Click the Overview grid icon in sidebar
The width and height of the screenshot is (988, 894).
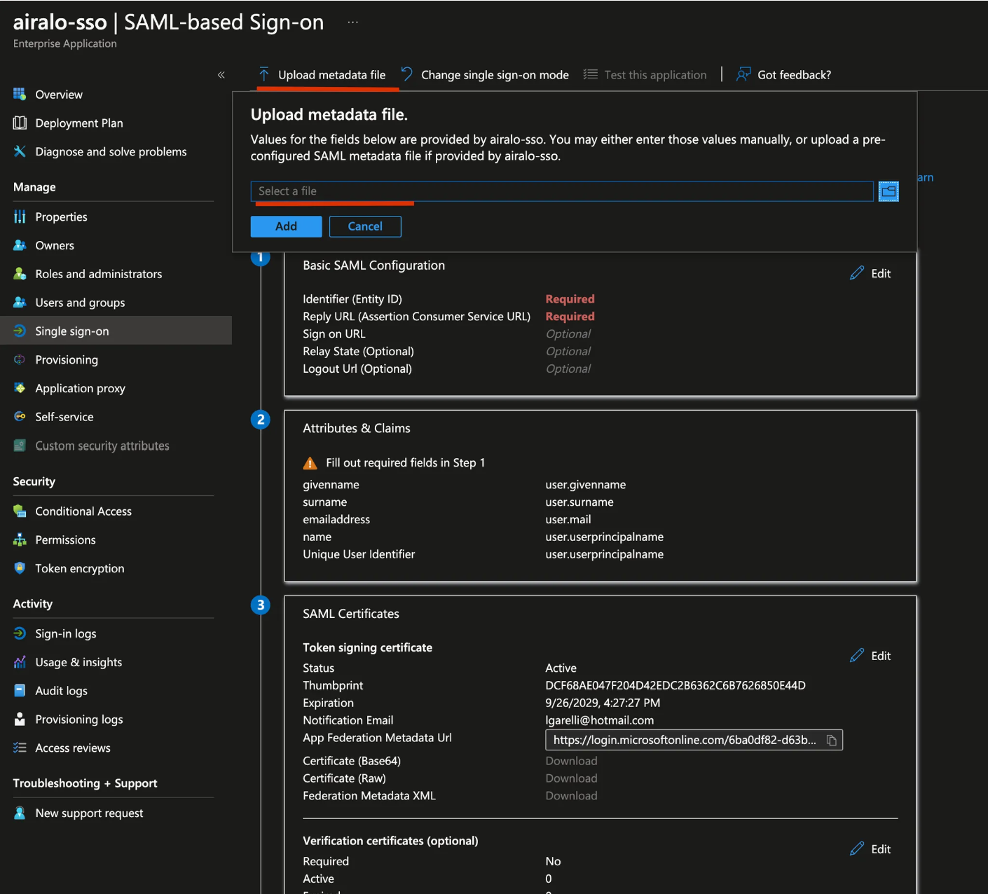click(20, 94)
